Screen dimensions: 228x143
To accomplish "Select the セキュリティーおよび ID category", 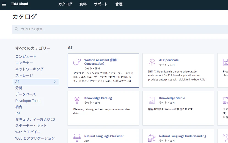I will click(35, 119).
